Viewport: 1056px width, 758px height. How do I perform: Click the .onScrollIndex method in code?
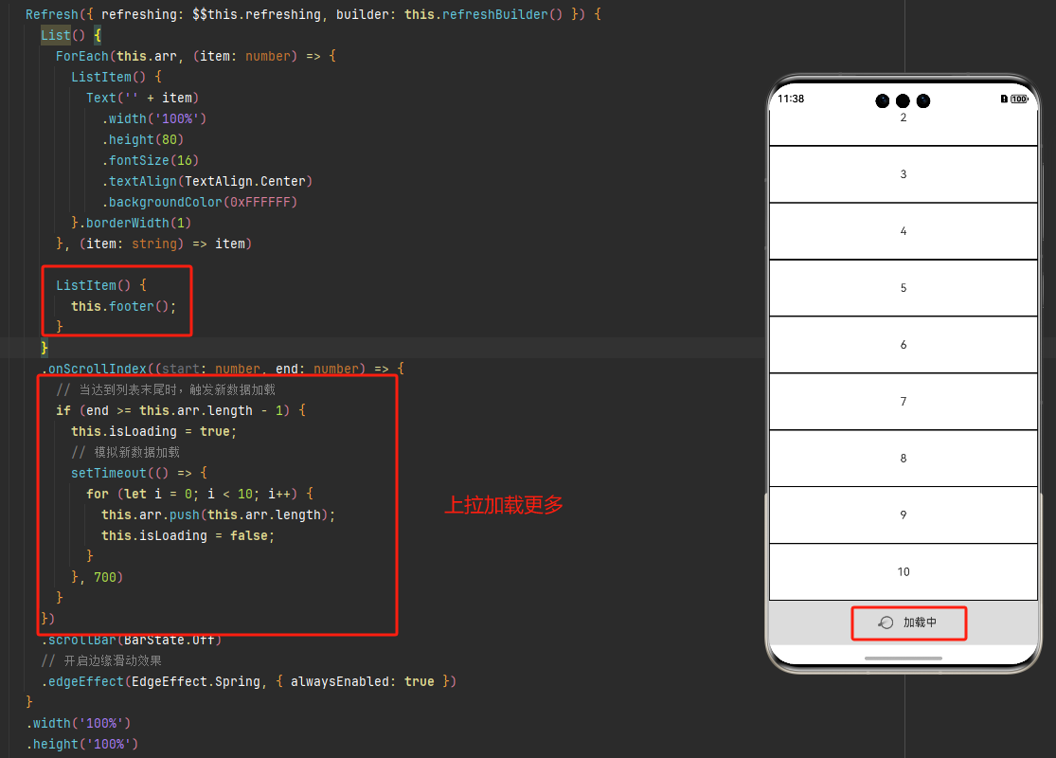(94, 369)
